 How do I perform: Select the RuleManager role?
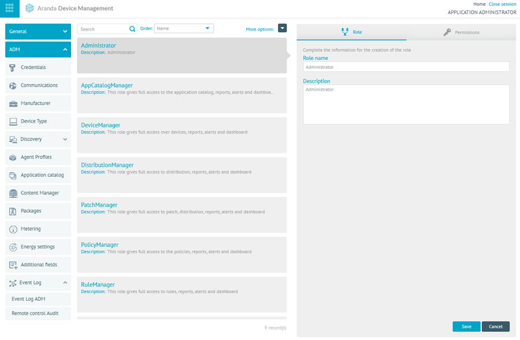(x=182, y=294)
